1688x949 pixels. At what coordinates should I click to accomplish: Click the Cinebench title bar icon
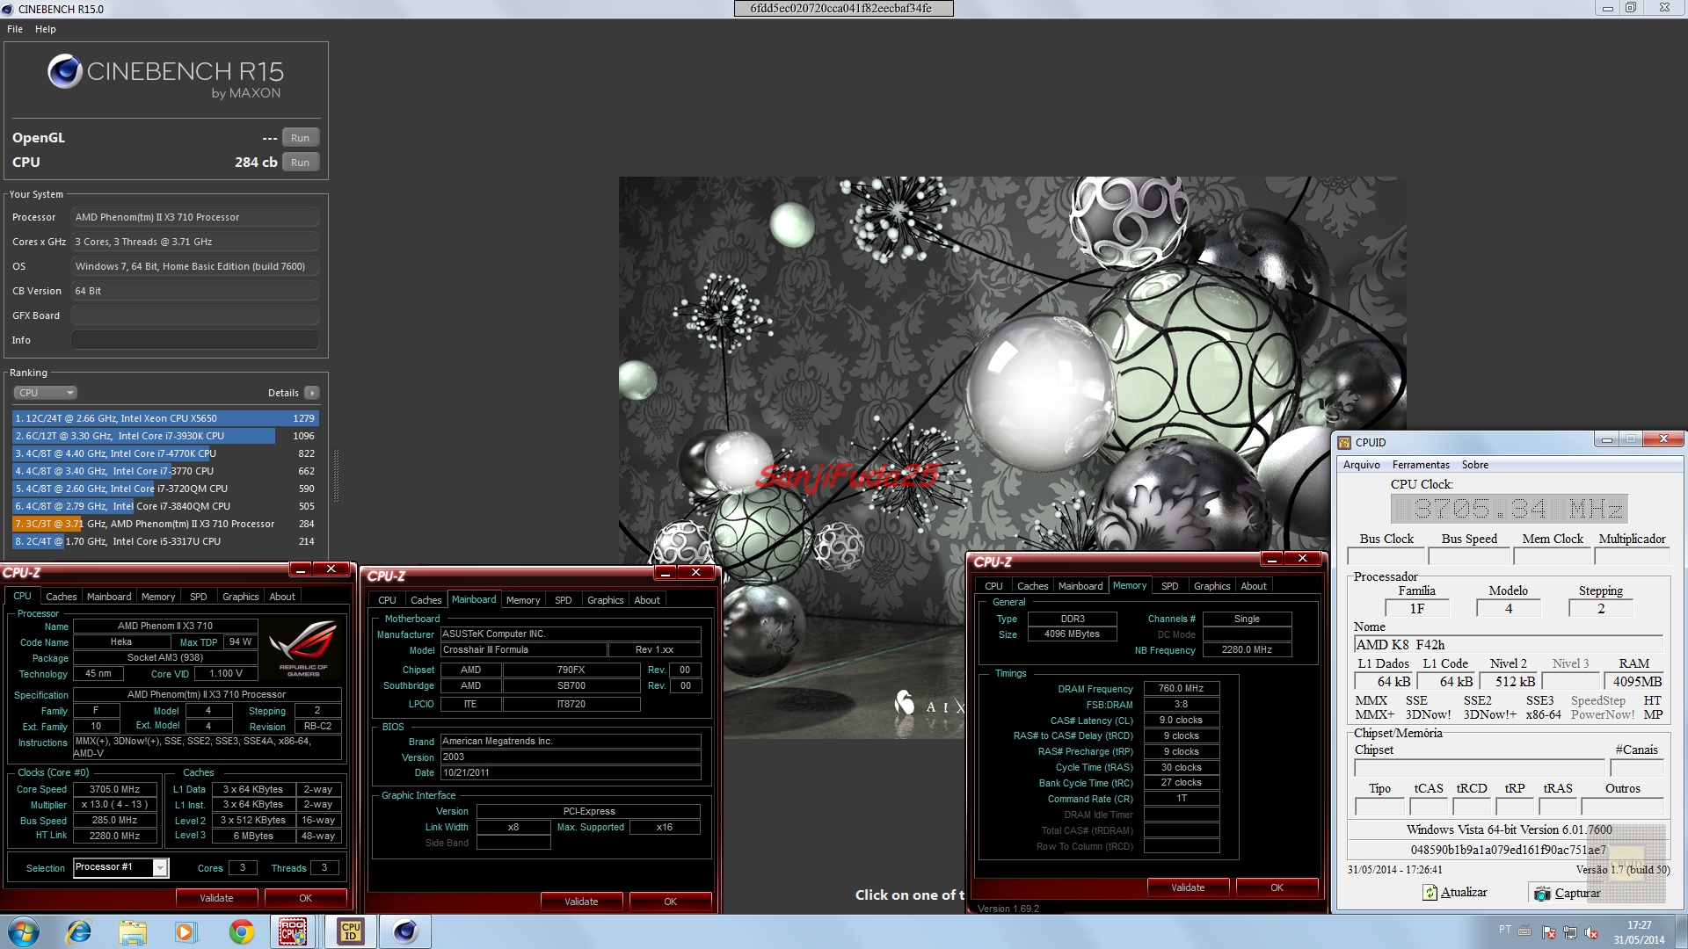[8, 9]
